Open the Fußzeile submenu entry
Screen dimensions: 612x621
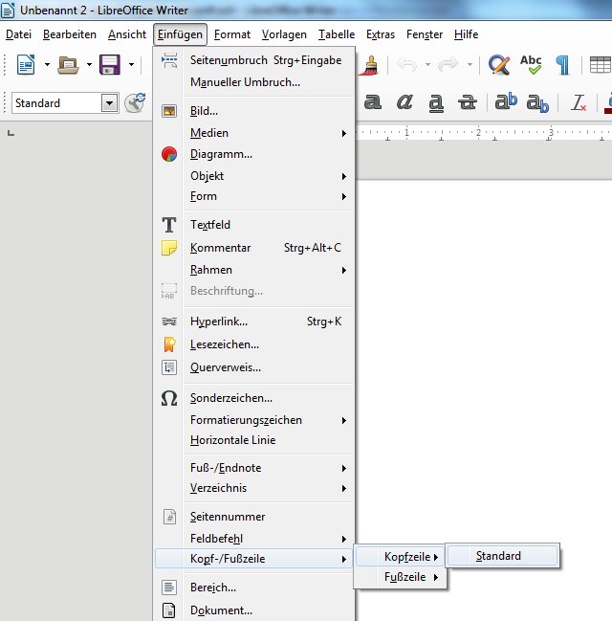tap(401, 577)
